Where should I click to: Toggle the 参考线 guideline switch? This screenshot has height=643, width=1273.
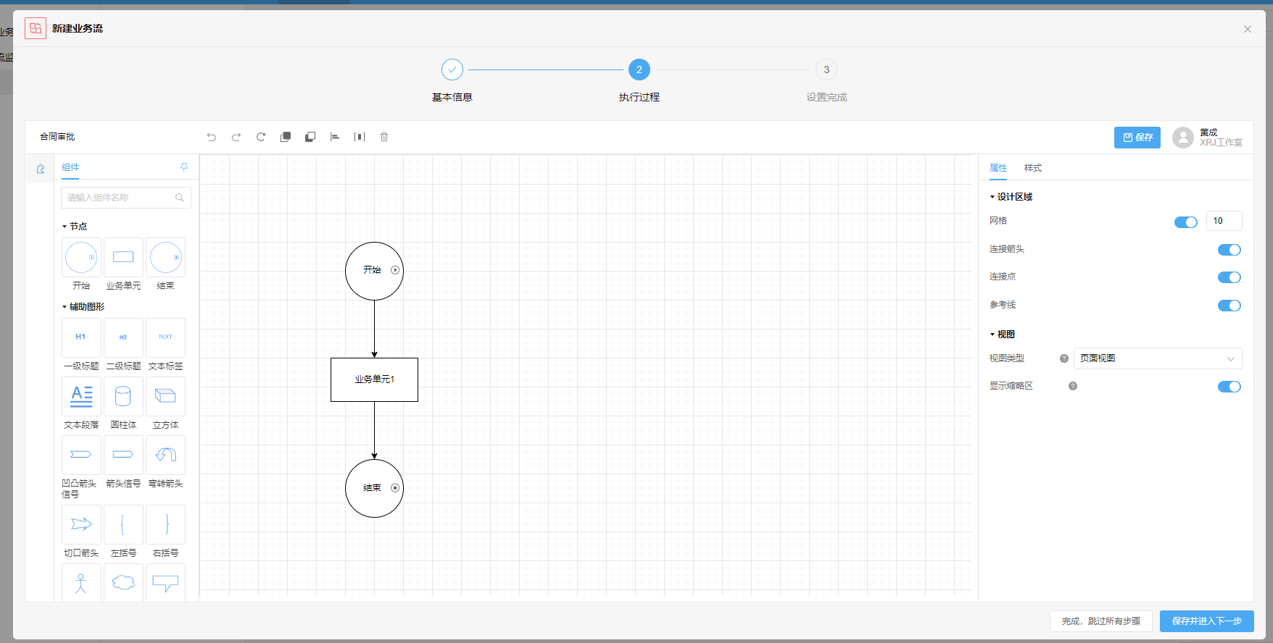tap(1230, 306)
